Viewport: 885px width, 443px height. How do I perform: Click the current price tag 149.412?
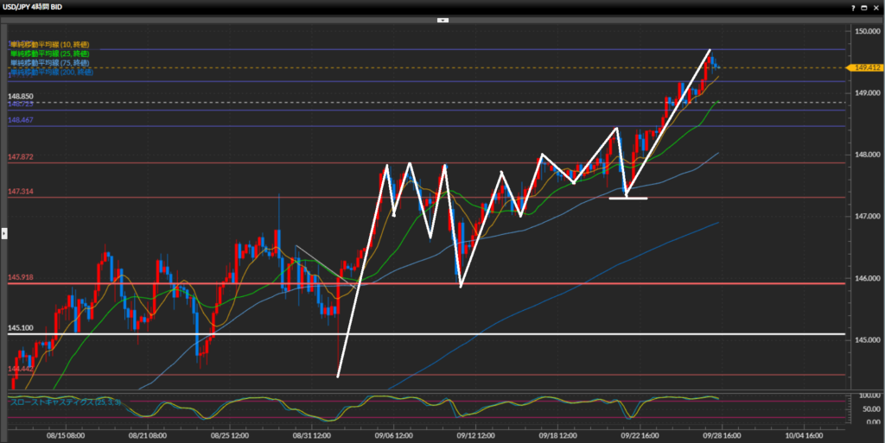pos(865,67)
